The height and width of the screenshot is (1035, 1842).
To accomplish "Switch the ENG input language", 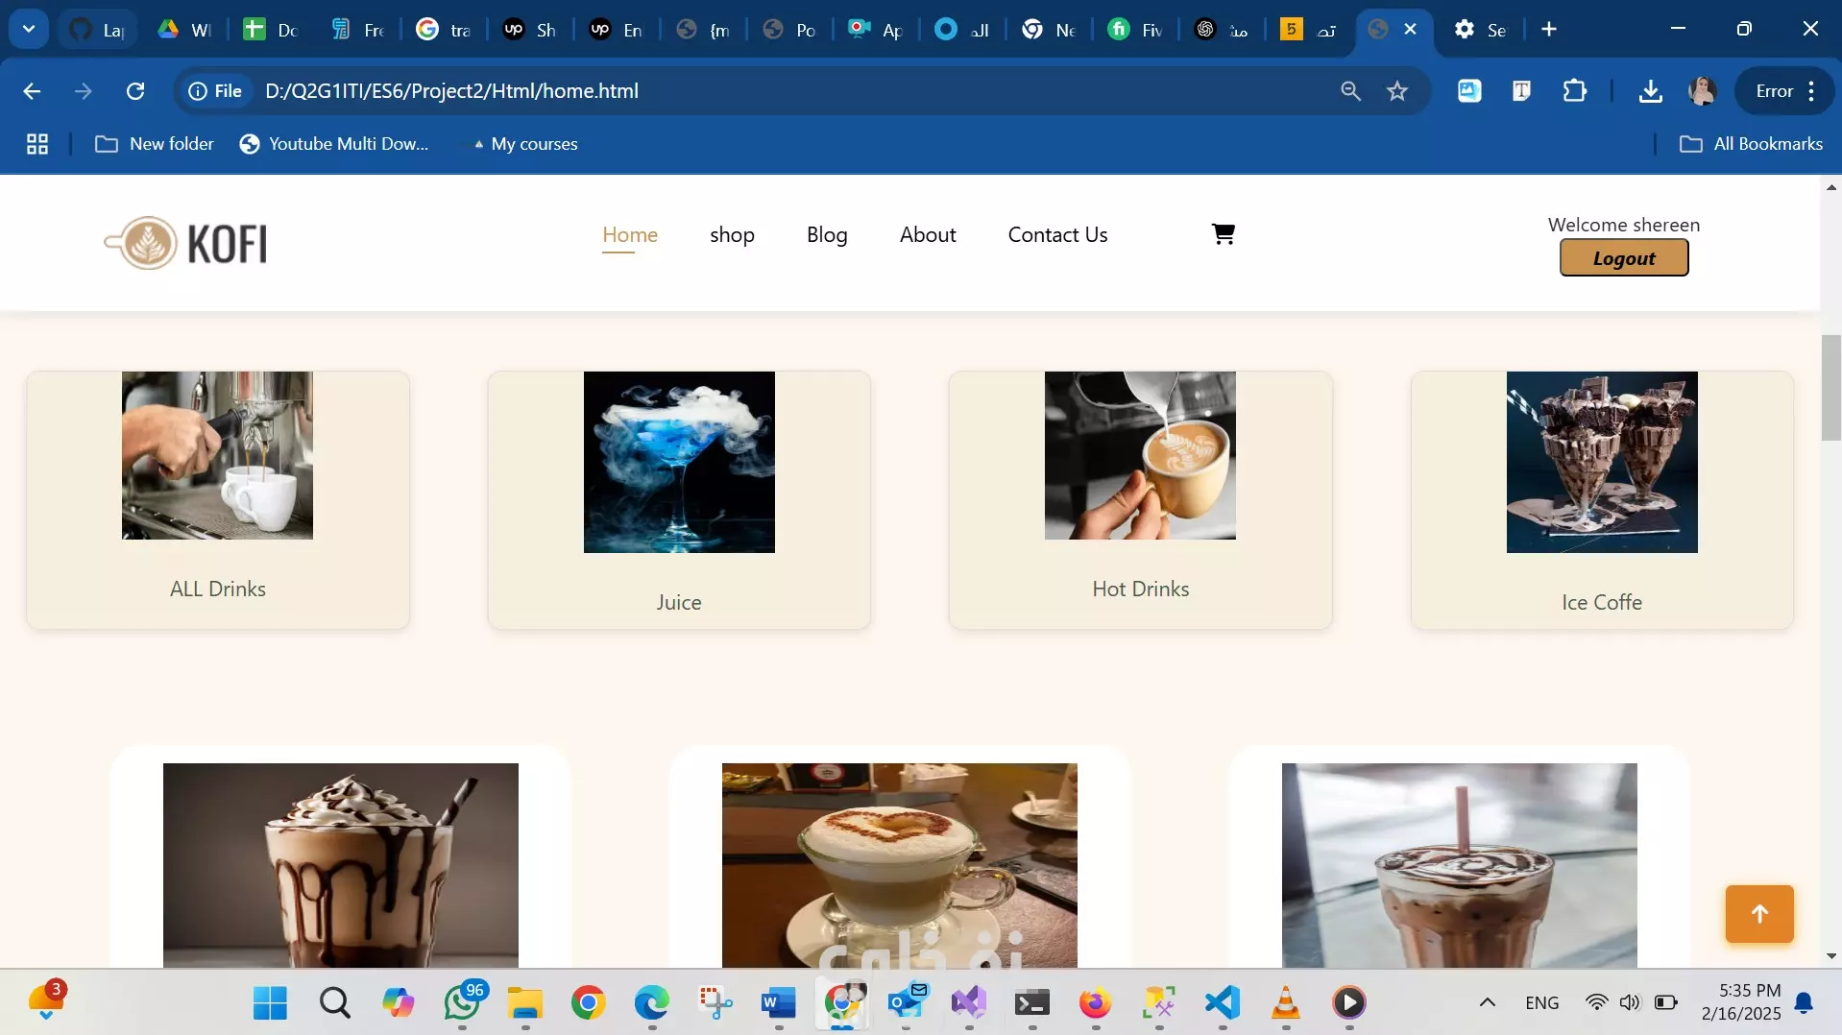I will click(1541, 1003).
